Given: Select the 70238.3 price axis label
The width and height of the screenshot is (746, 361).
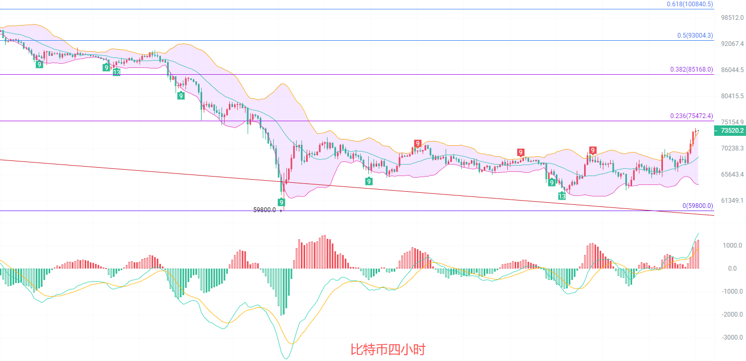Looking at the screenshot, I should click(x=732, y=148).
